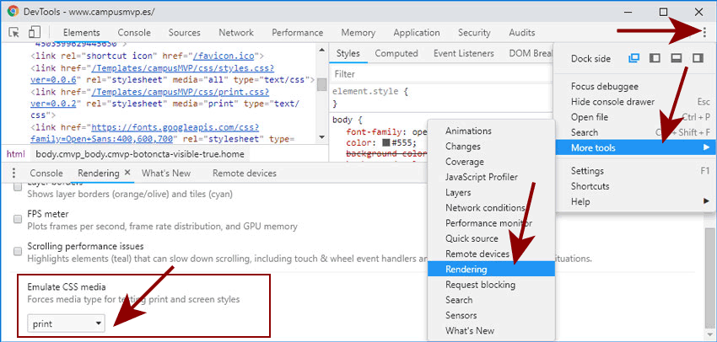Open the DevTools three-dot main menu
Viewport: 717px width, 342px height.
pyautogui.click(x=704, y=33)
